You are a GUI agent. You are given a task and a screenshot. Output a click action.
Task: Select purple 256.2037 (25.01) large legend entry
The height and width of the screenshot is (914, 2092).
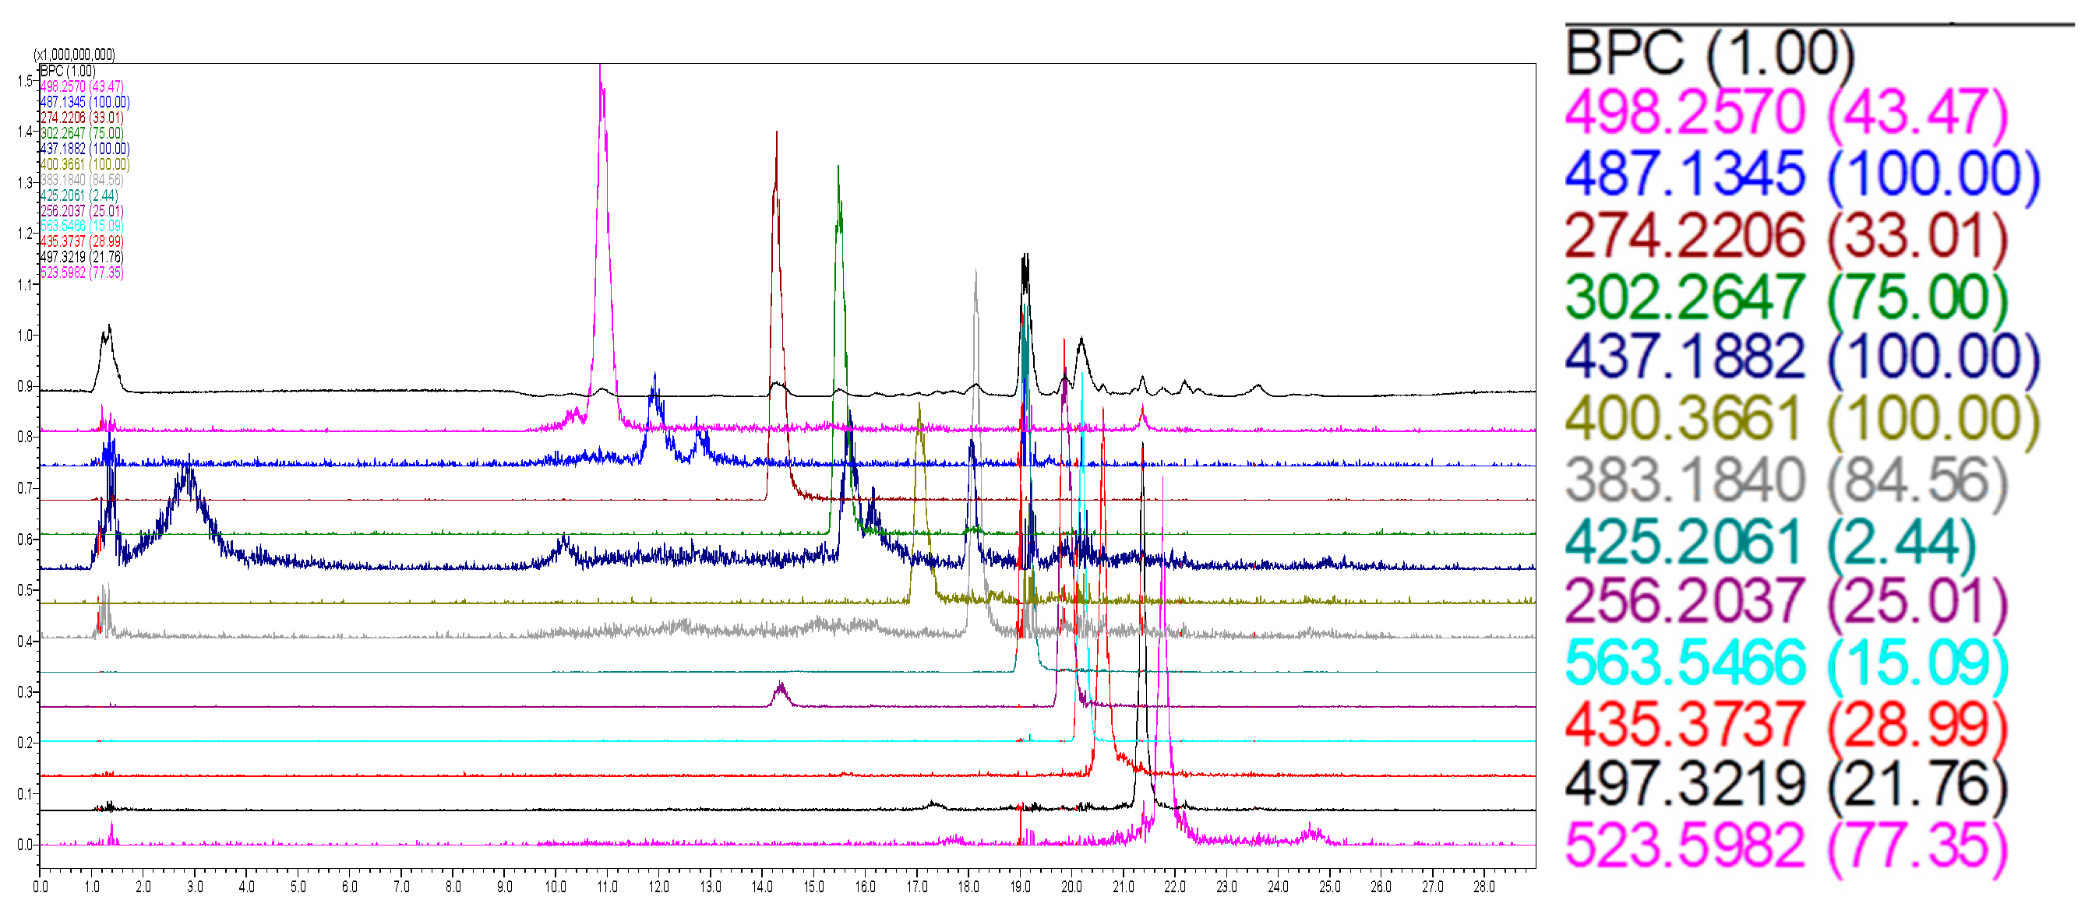click(1786, 603)
